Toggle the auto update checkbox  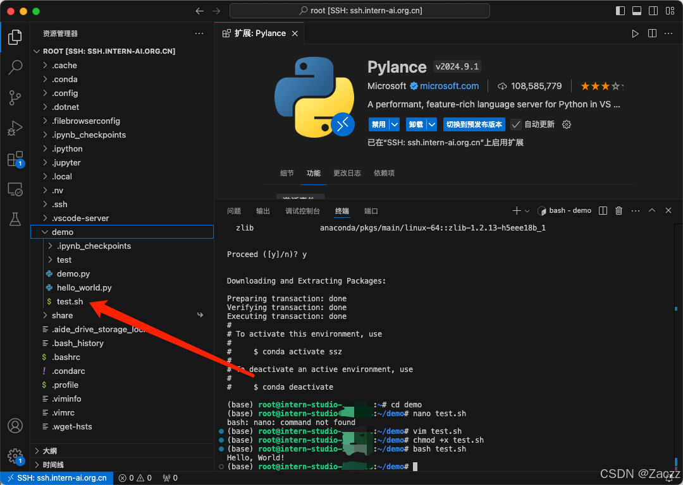click(516, 124)
